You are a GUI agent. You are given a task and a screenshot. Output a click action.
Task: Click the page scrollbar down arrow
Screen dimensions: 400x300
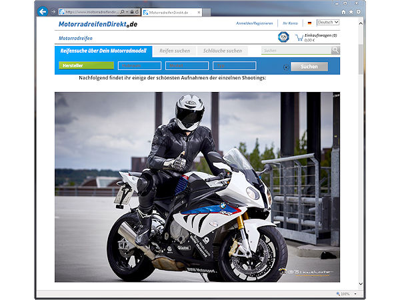point(361,284)
